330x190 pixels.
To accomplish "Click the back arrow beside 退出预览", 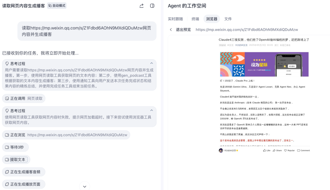I will 170,30.
